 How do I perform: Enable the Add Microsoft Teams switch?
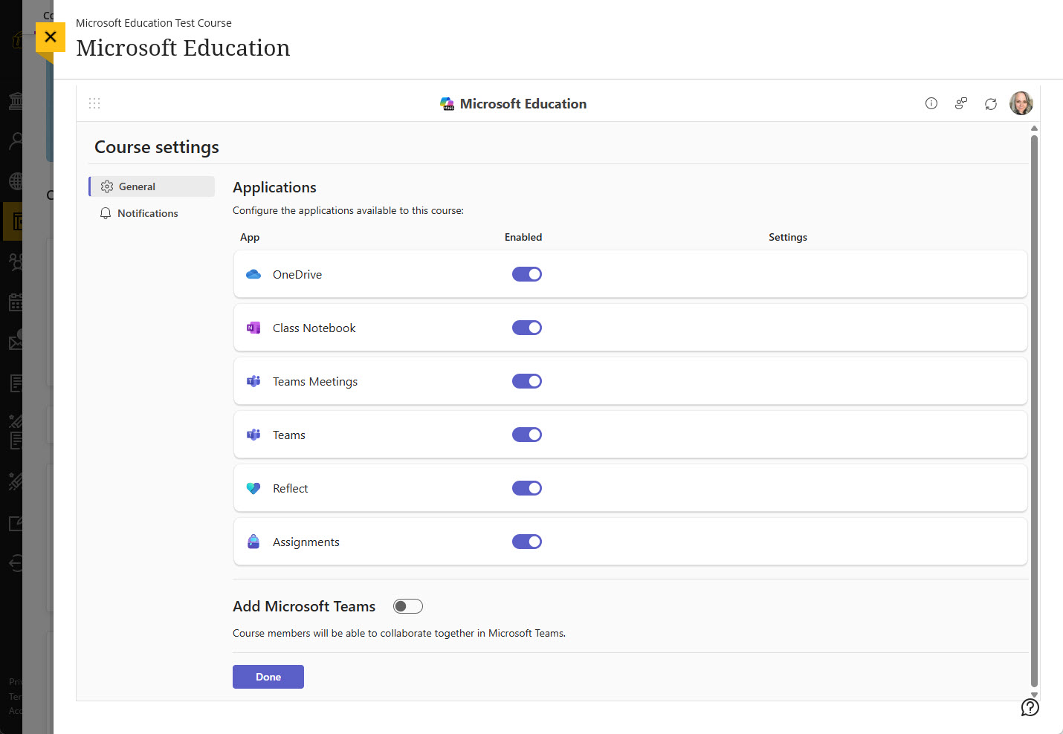[x=407, y=606]
